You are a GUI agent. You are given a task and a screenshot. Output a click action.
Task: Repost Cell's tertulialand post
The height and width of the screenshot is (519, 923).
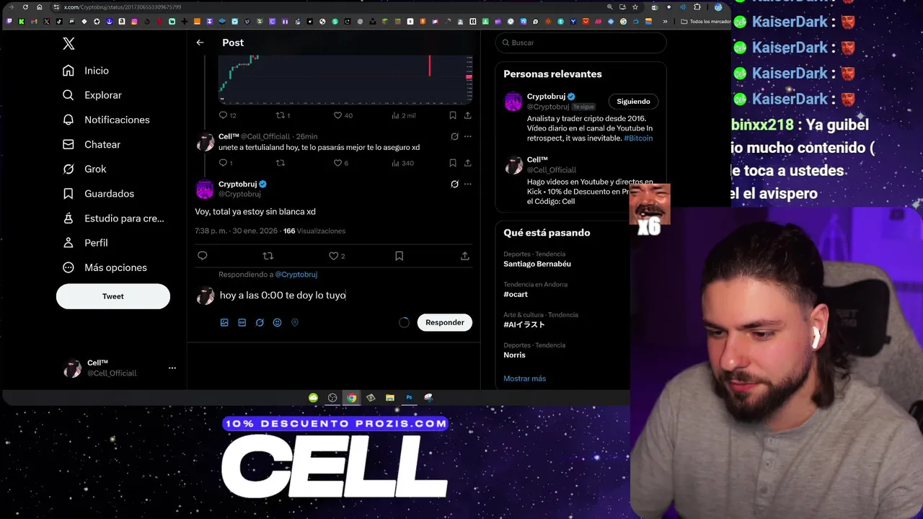pos(281,163)
